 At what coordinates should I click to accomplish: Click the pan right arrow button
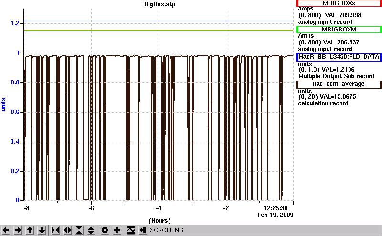pos(18,230)
